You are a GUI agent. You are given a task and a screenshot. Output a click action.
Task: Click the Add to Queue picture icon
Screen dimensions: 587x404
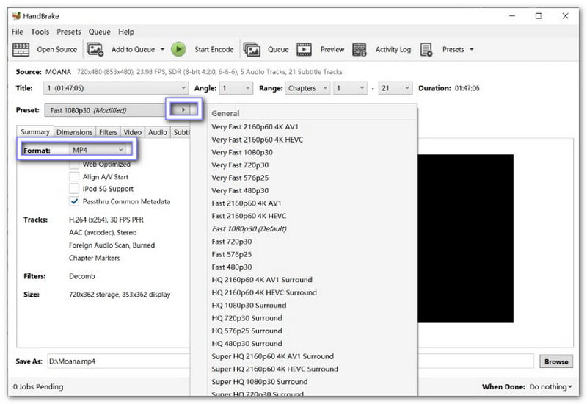95,49
